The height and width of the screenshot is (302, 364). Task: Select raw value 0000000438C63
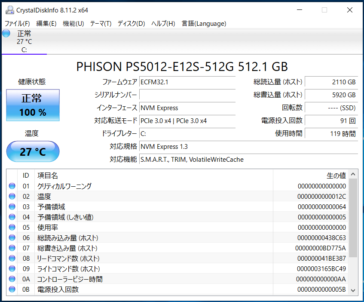[x=321, y=238]
